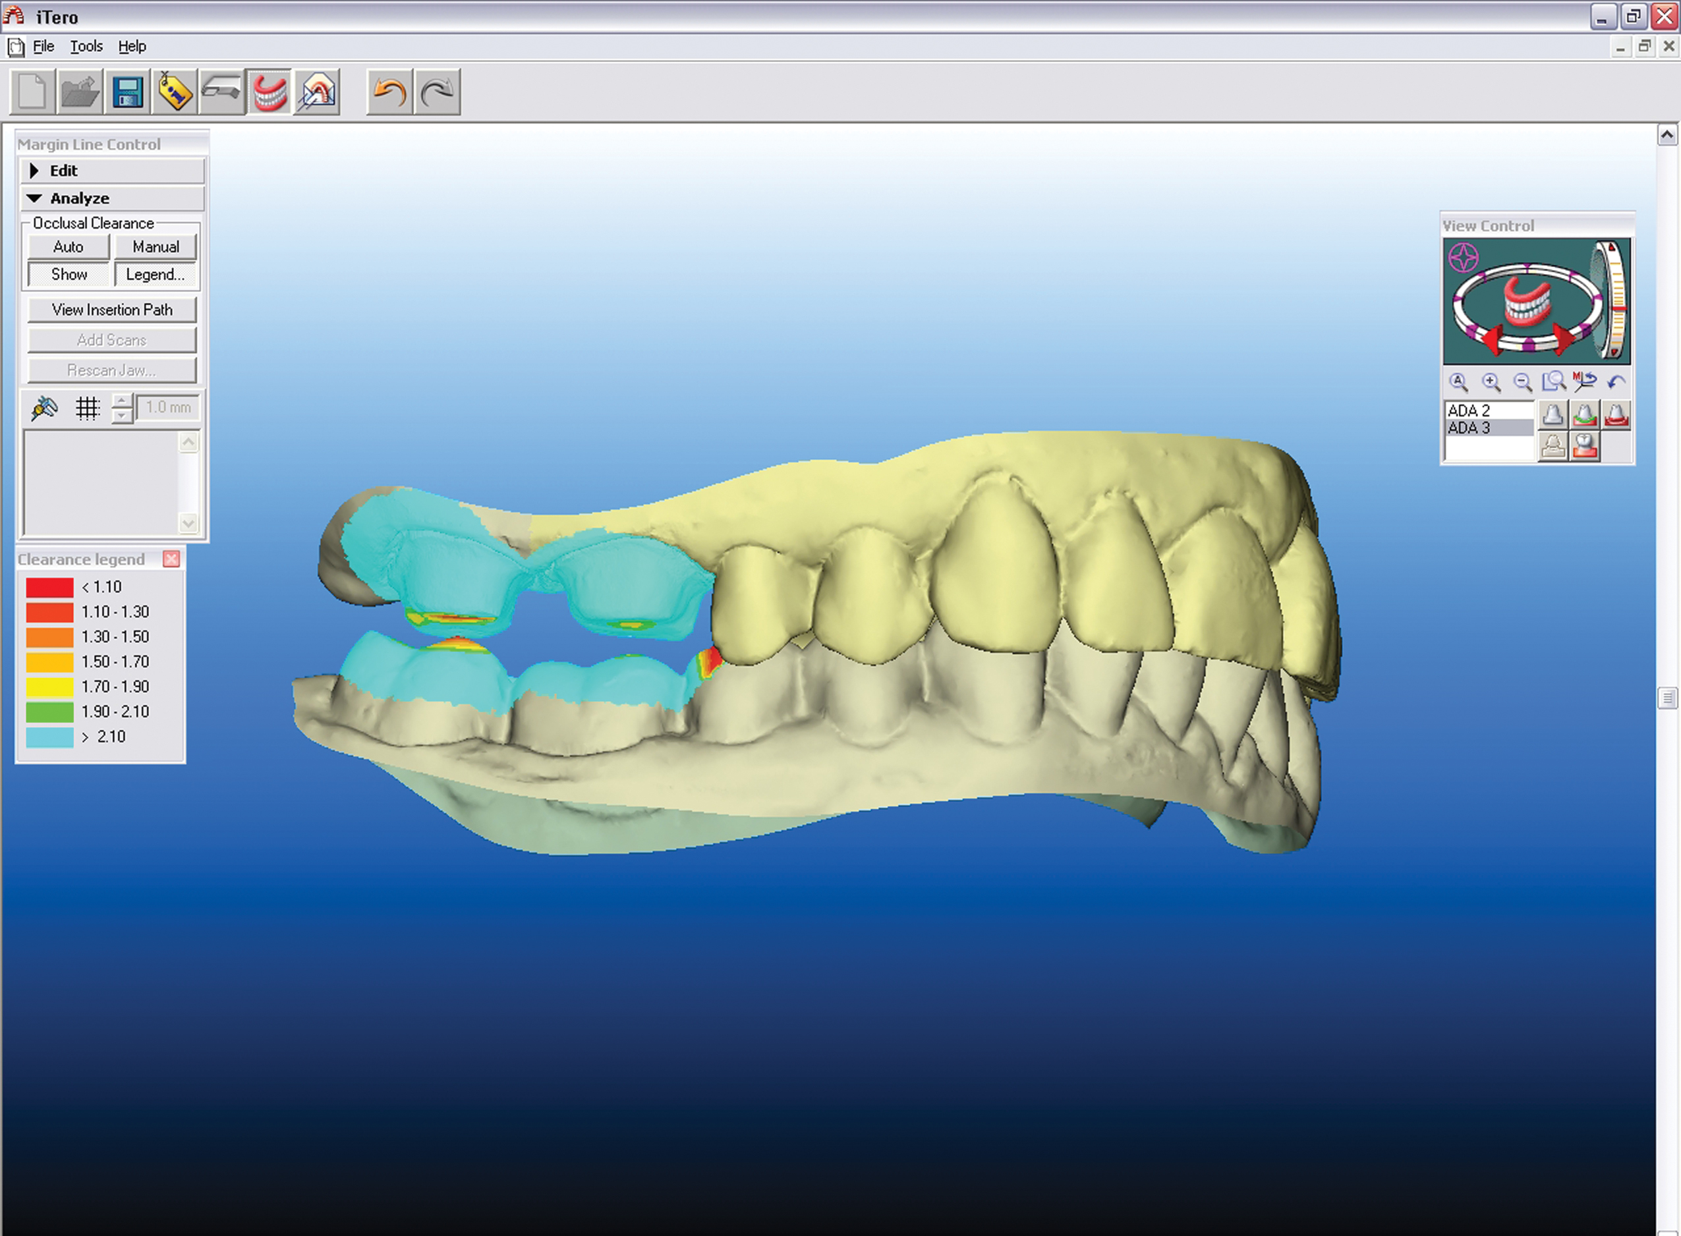Open the Tools menu
This screenshot has width=1681, height=1236.
[x=86, y=46]
